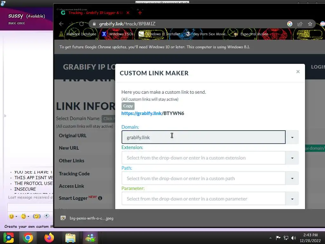The height and width of the screenshot is (244, 325).
Task: Click the nudge icon in messenger
Action: [x=37, y=216]
